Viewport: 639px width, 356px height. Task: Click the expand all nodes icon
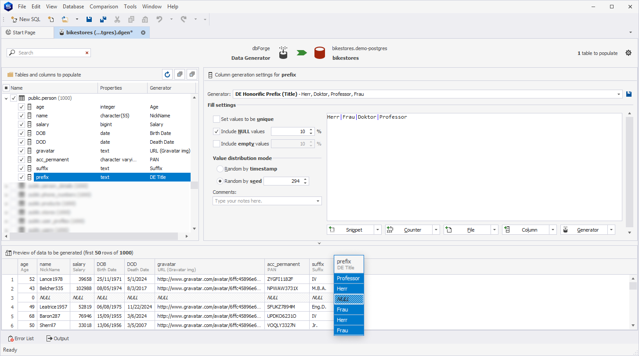tap(180, 75)
